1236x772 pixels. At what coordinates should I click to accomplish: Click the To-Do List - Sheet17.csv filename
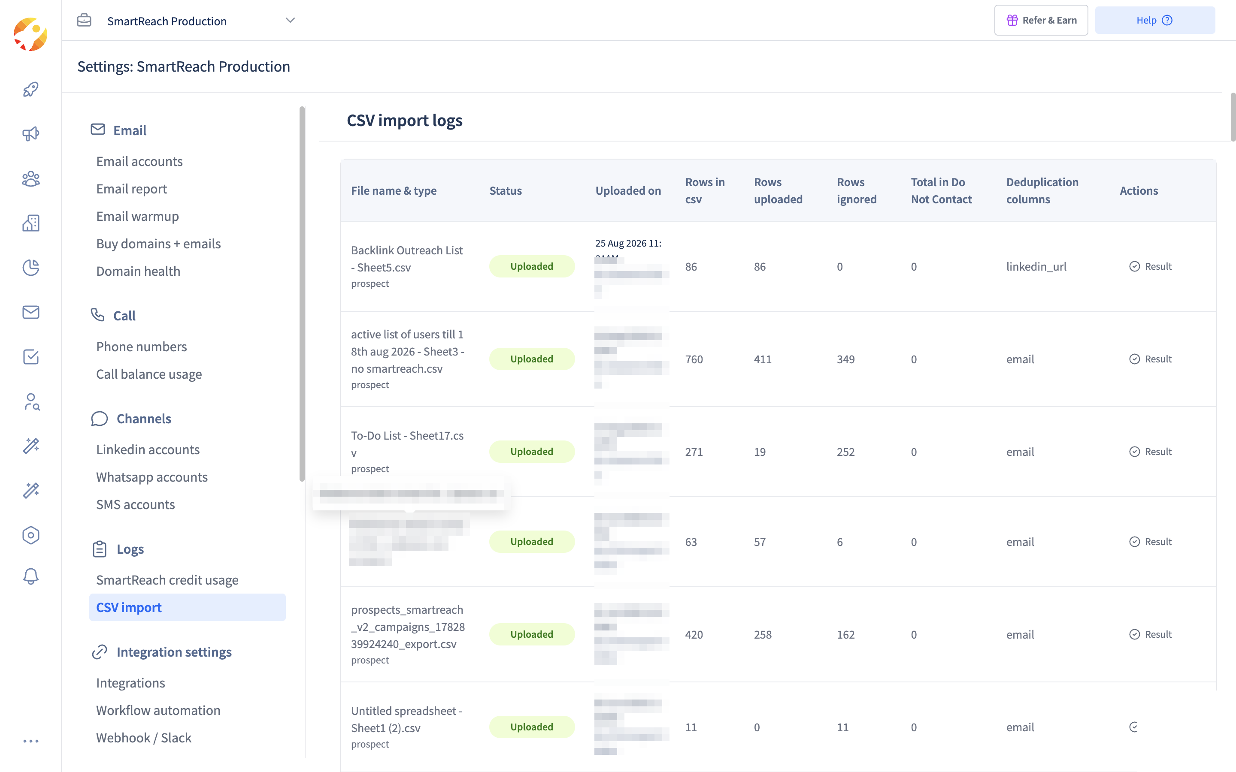(x=407, y=444)
